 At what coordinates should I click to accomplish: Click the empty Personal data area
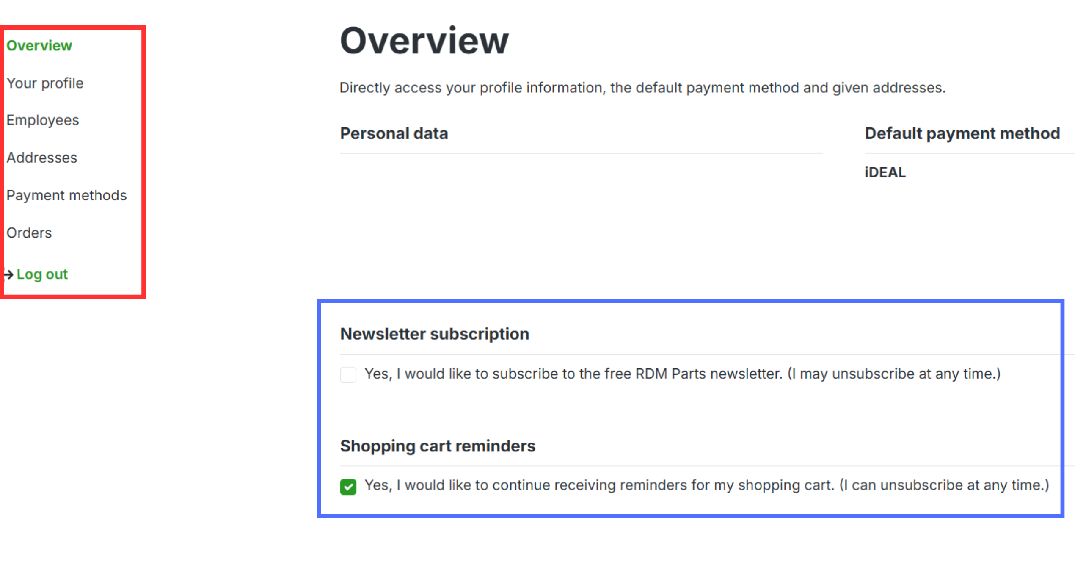[x=581, y=212]
